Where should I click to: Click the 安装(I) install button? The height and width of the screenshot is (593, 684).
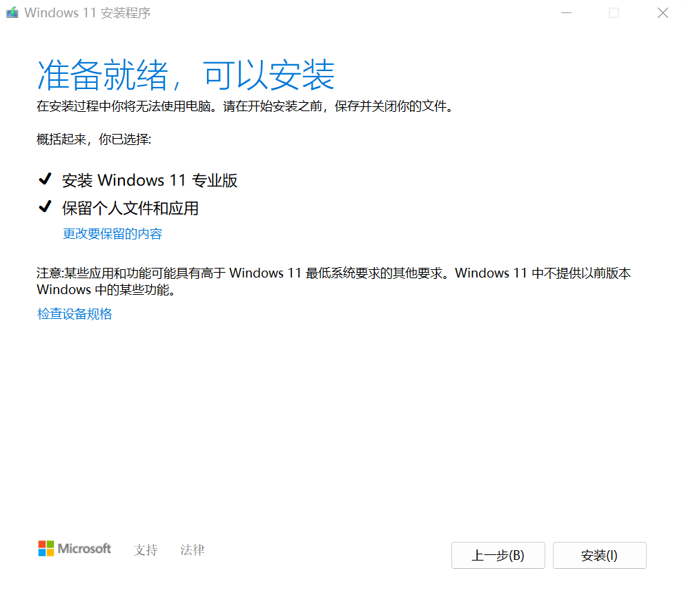599,555
